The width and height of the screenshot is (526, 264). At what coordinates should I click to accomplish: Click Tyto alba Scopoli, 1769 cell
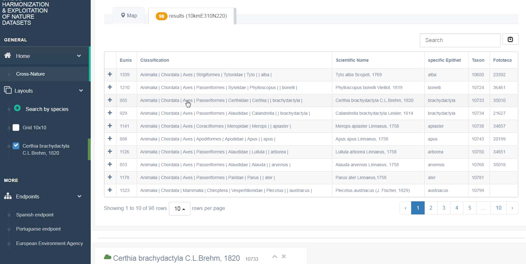point(378,75)
